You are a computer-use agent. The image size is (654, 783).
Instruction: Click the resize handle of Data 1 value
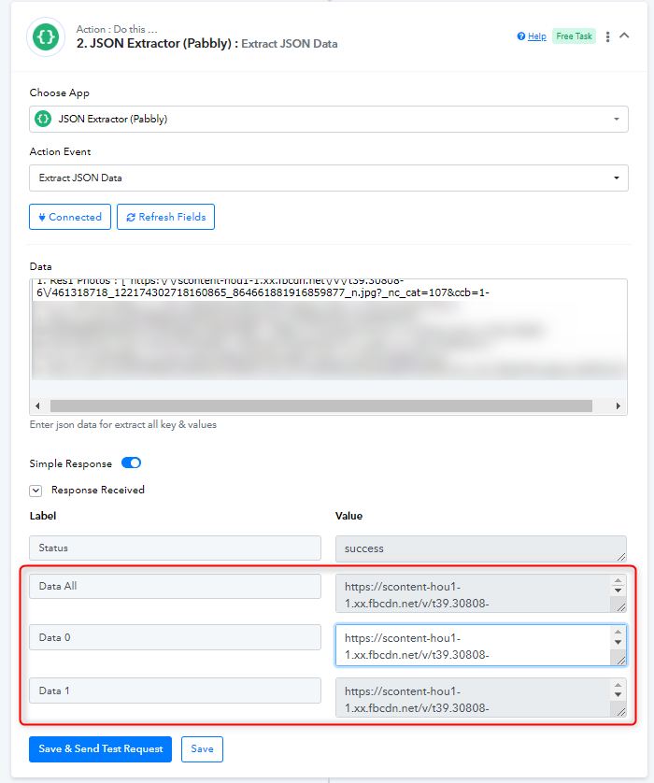(621, 712)
